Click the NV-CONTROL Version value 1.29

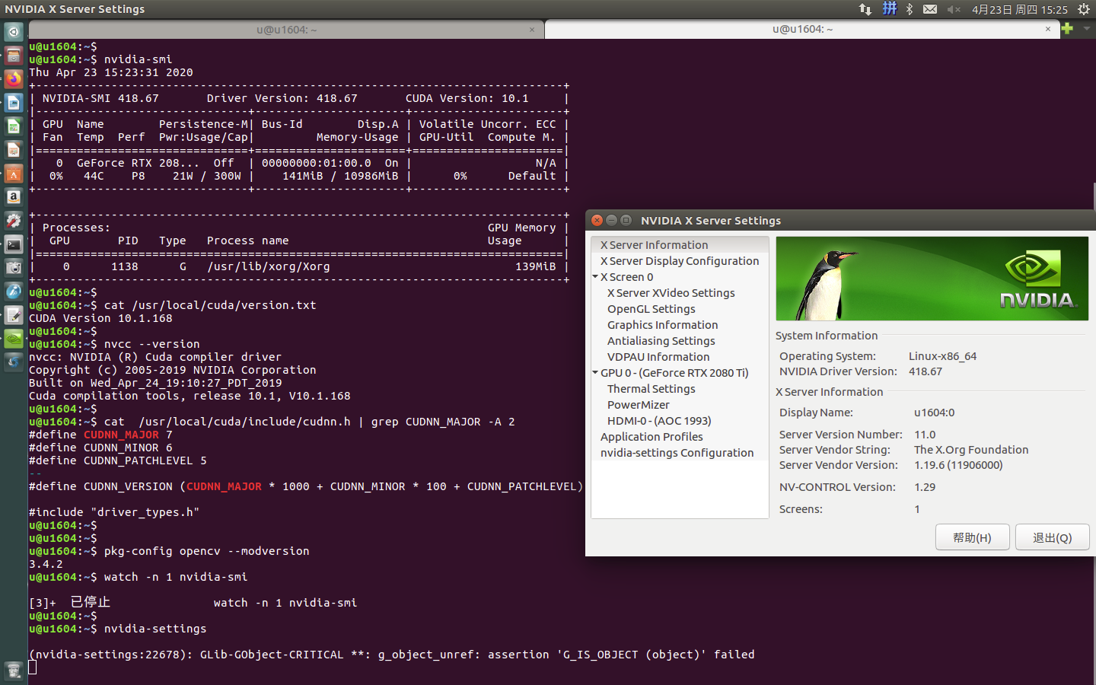(x=925, y=487)
